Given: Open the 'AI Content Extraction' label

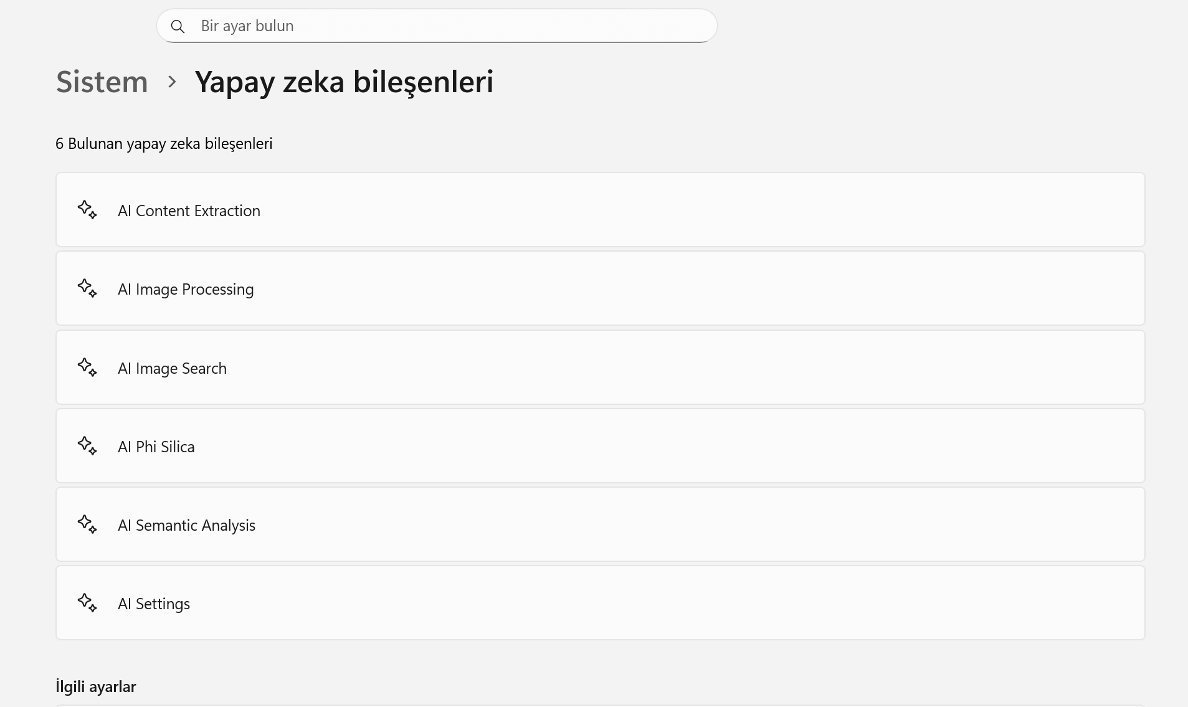Looking at the screenshot, I should pos(189,211).
